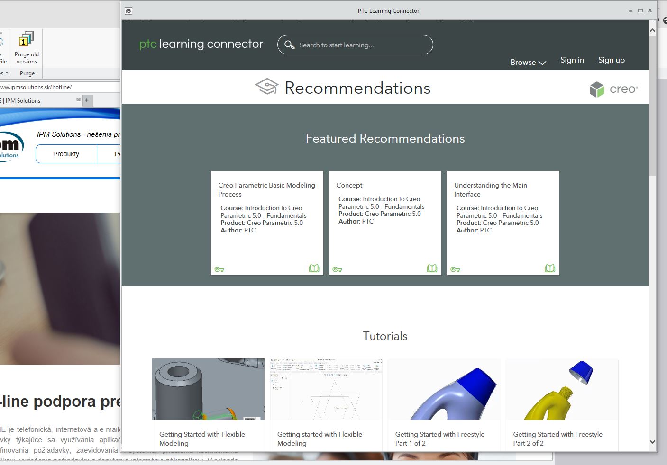Screen dimensions: 667x465
Task: Click the key icon on Creo Parametric Basic Modeling Process card
Action: [219, 269]
